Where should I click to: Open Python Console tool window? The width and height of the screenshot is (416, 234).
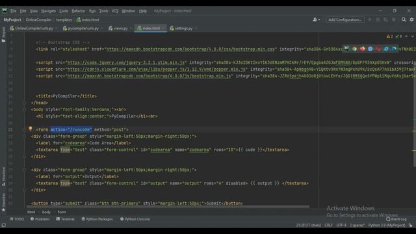tap(135, 219)
